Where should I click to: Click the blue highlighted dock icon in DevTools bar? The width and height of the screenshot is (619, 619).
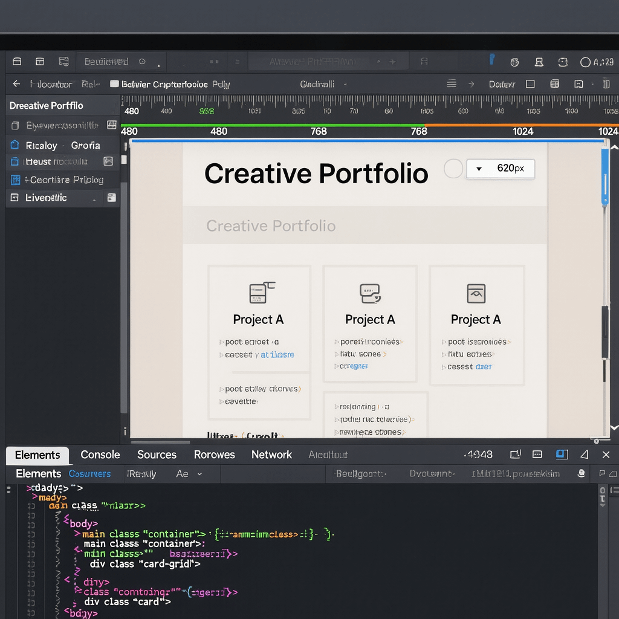[562, 455]
